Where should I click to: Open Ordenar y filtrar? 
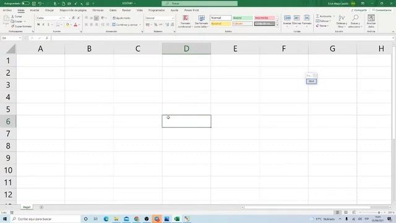342,22
